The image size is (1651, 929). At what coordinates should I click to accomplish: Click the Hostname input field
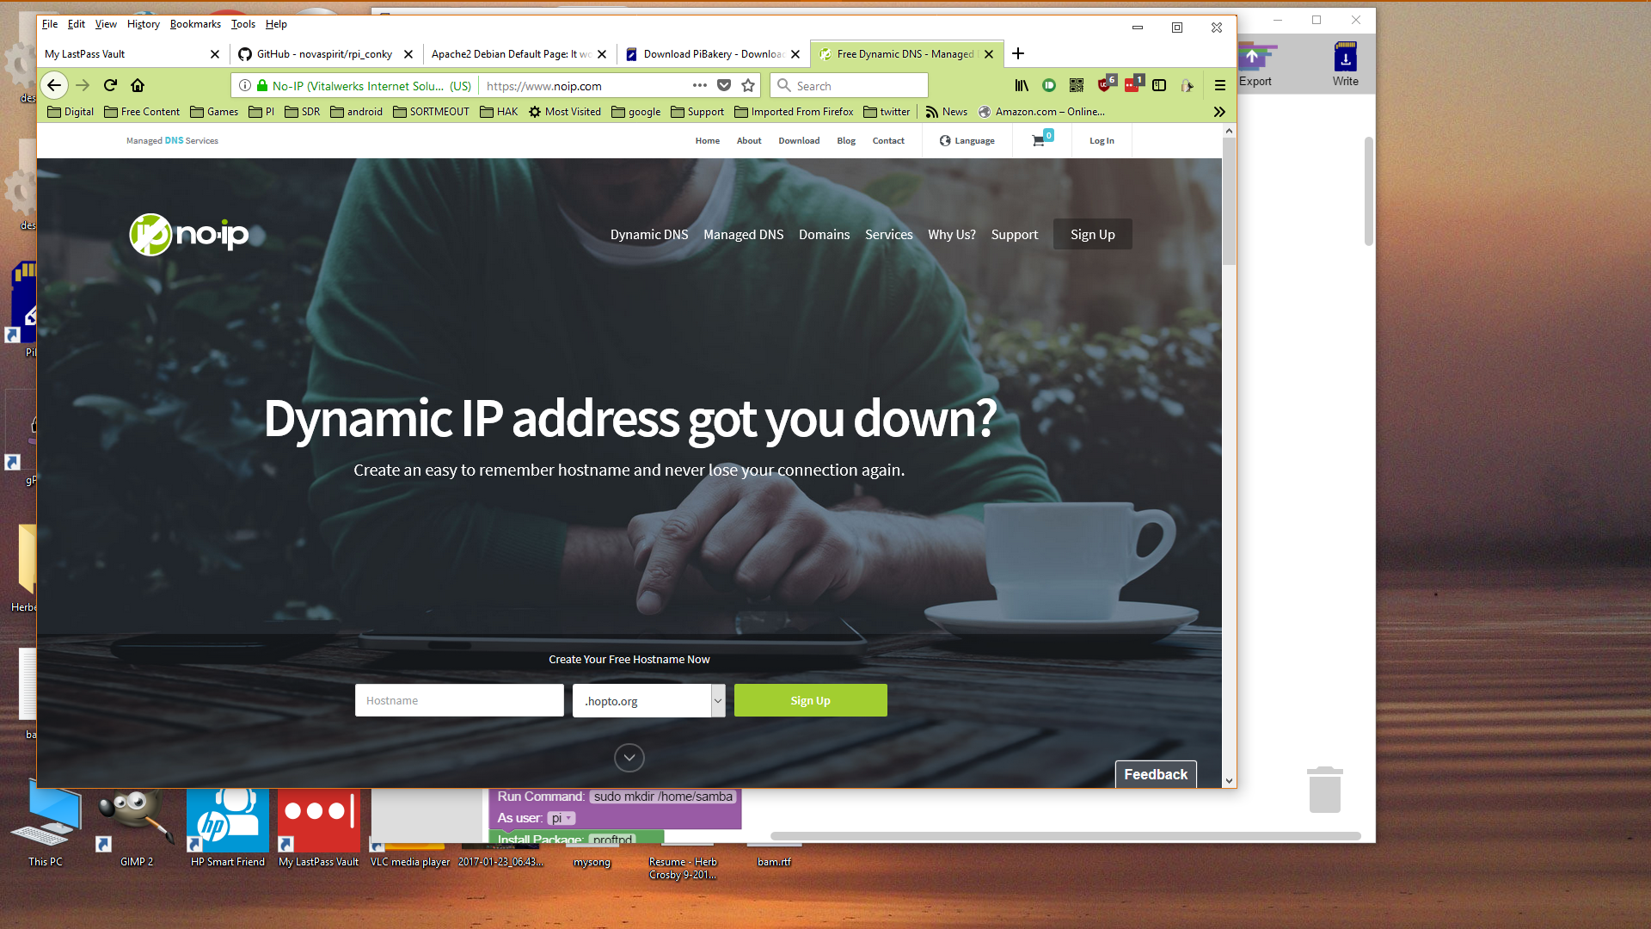459,700
